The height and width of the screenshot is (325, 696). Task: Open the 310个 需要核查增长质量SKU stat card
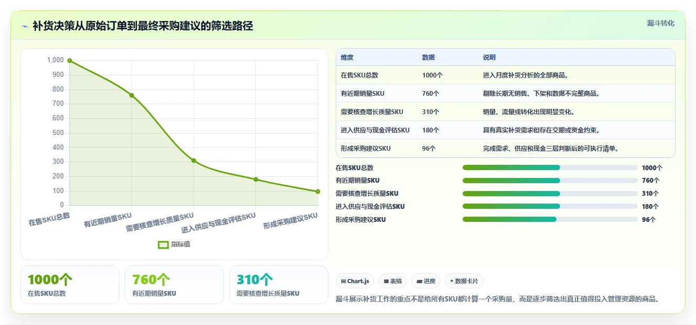point(279,285)
